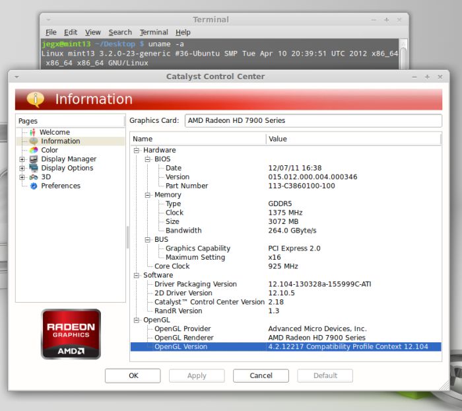
Task: Click the Default button
Action: tap(325, 375)
